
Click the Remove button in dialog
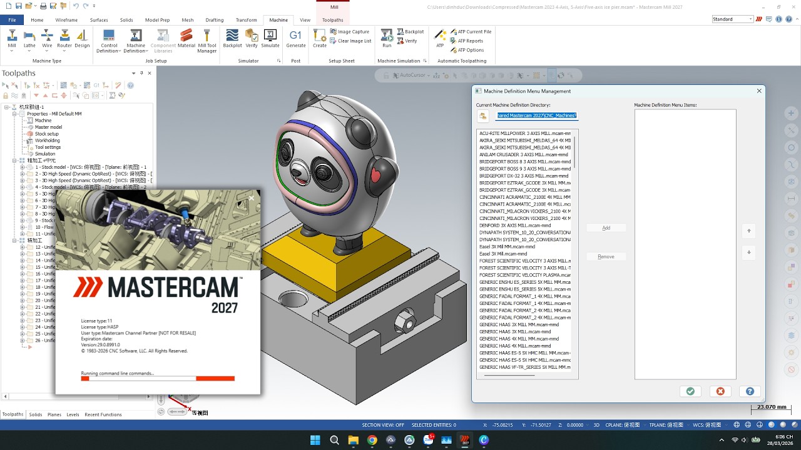click(606, 257)
